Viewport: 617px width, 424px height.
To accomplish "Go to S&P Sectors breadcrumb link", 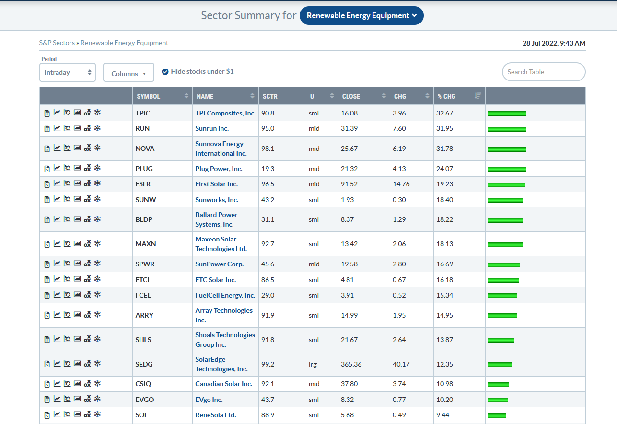I will pos(57,43).
